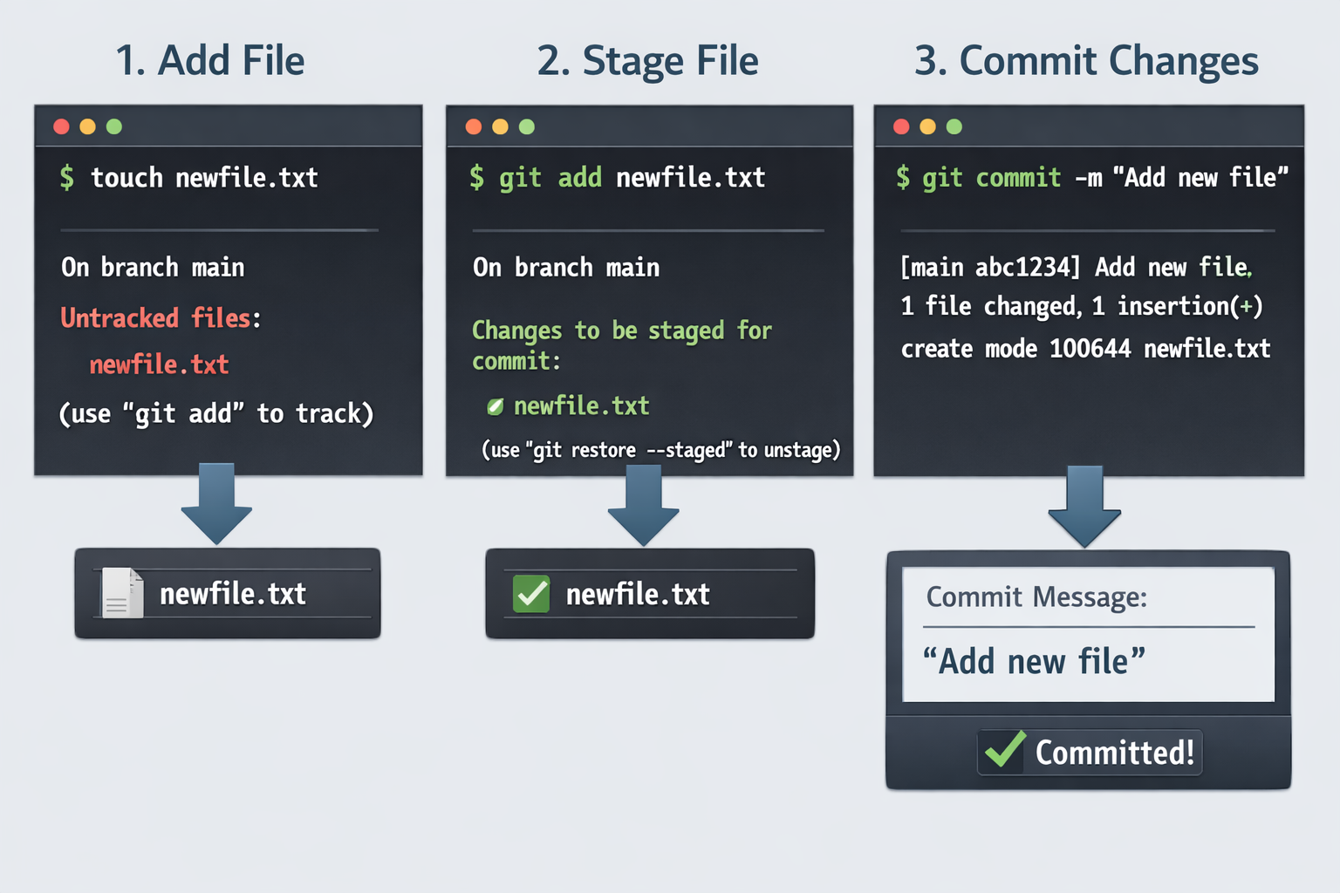The image size is (1340, 893).
Task: Click the blue arrow under Stage File terminal
Action: [644, 505]
